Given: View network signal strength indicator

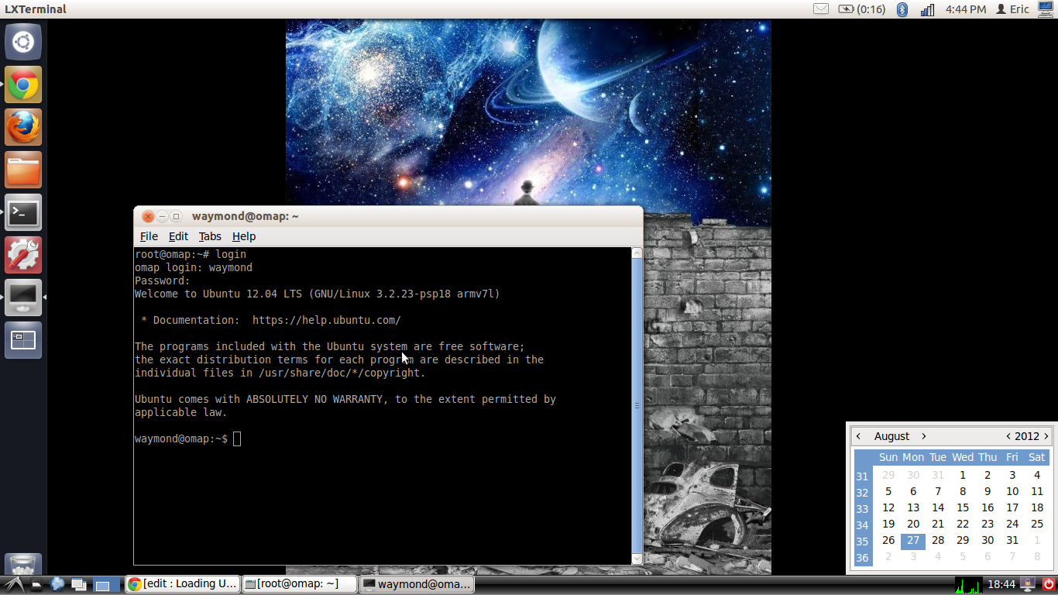Looking at the screenshot, I should tap(927, 9).
